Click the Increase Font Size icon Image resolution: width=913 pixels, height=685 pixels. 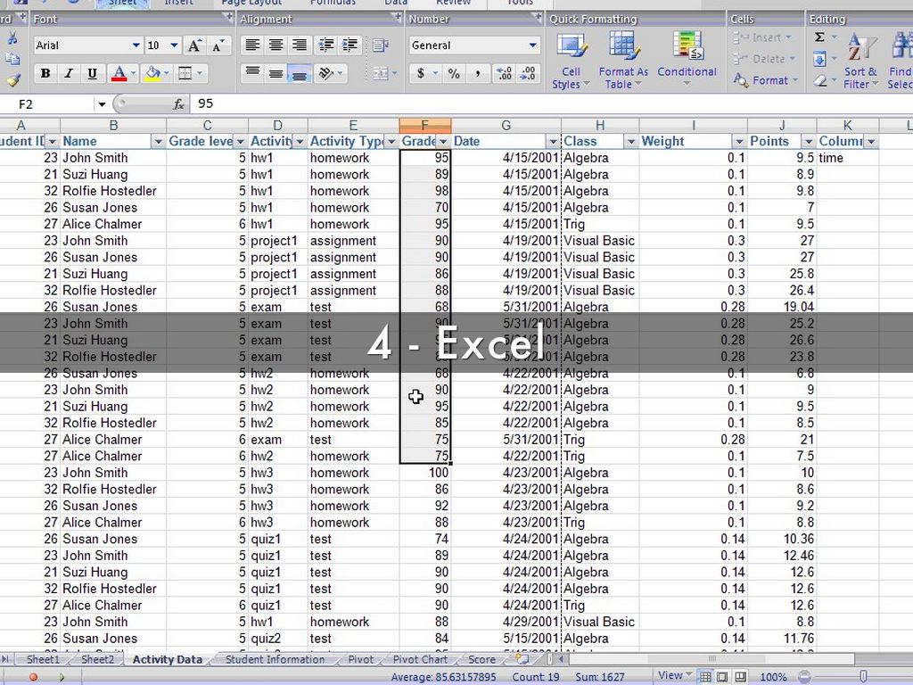pyautogui.click(x=195, y=45)
